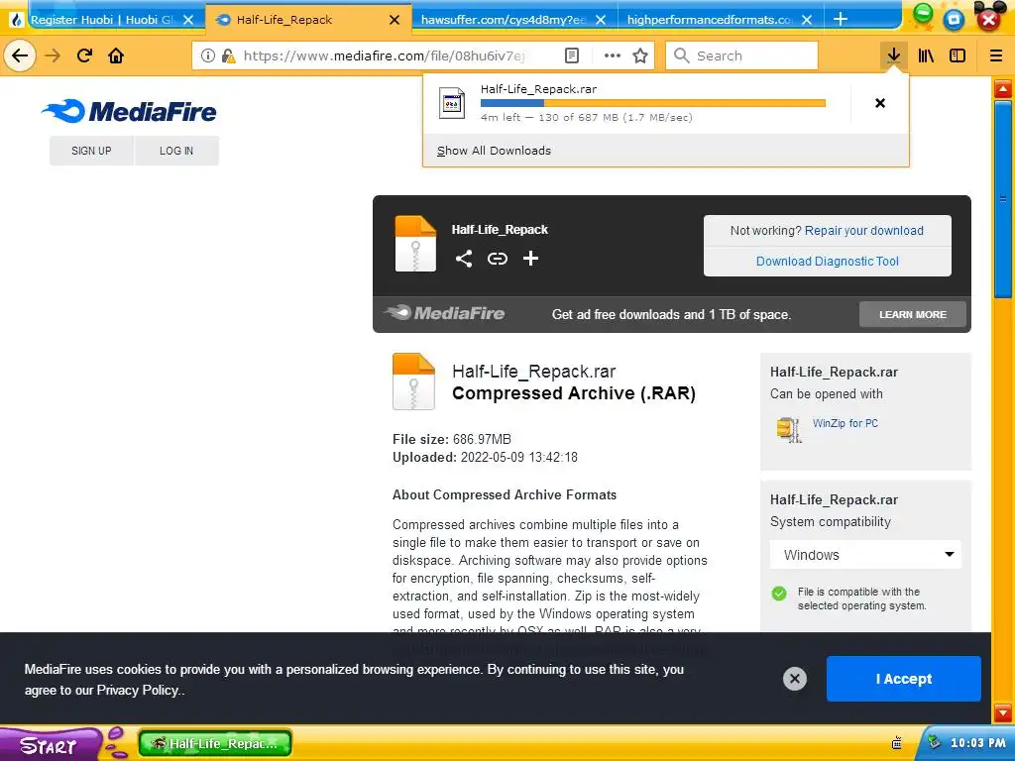This screenshot has height=761, width=1015.
Task: Click the plus icon beside share link
Action: click(x=531, y=259)
